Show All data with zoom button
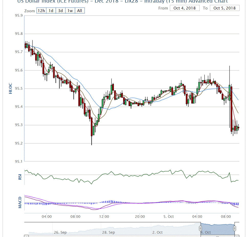The image size is (249, 237). tap(80, 11)
